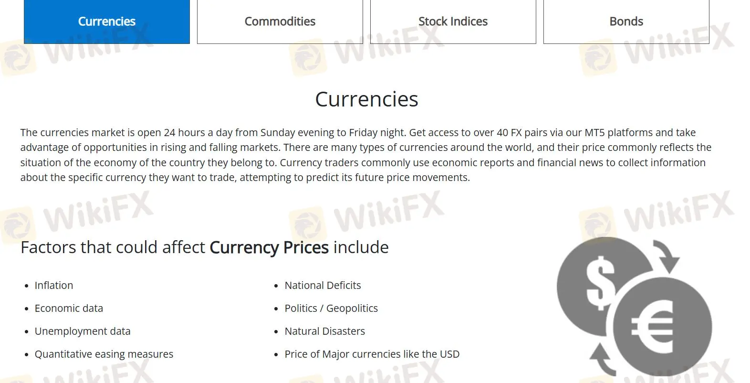Click the Natural Disasters list item
Image resolution: width=750 pixels, height=383 pixels.
coord(324,331)
